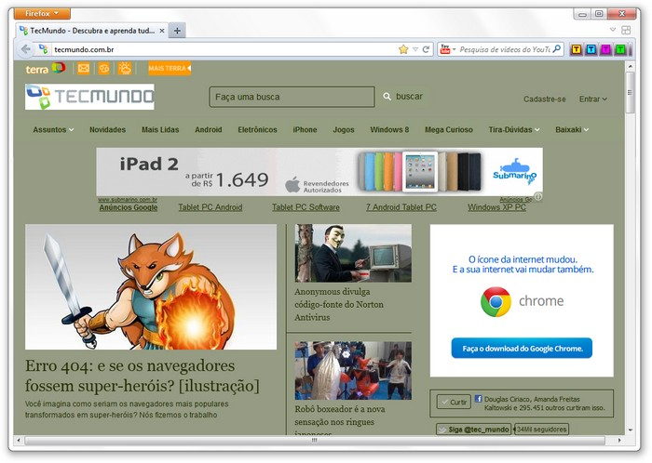Open the 'Erro 404' navegadores headline
Viewport: 652px width, 463px height.
pyautogui.click(x=143, y=376)
